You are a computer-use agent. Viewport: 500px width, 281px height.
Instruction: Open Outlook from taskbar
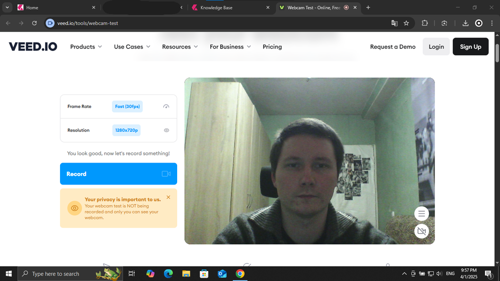tap(222, 273)
